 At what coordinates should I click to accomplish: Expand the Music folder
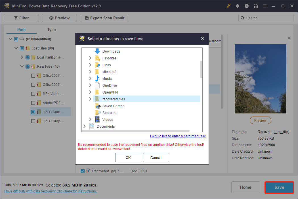90,78
